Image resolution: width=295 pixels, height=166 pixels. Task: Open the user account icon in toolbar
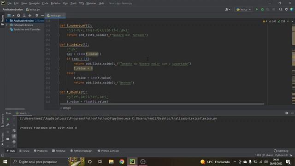tap(227, 9)
